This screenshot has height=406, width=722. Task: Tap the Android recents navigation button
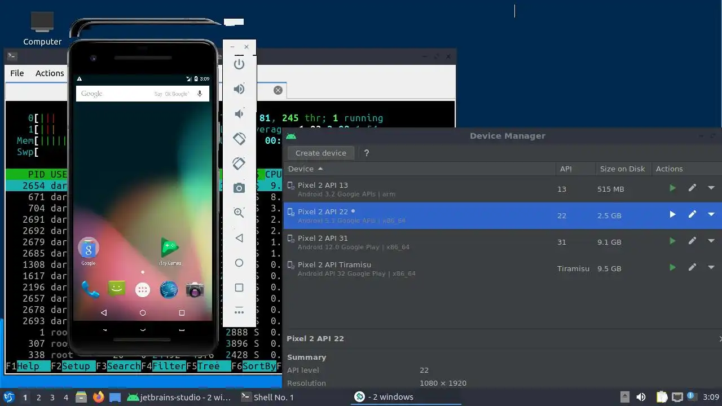[182, 312]
